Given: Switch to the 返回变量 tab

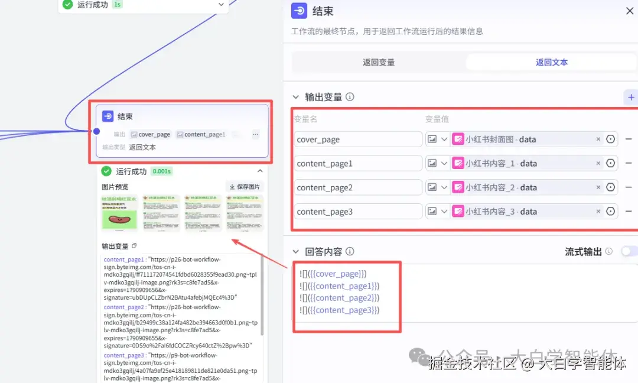Looking at the screenshot, I should pyautogui.click(x=378, y=61).
